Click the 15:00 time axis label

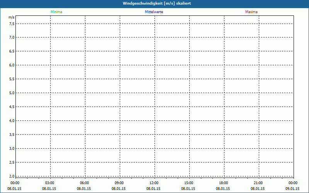(189, 183)
